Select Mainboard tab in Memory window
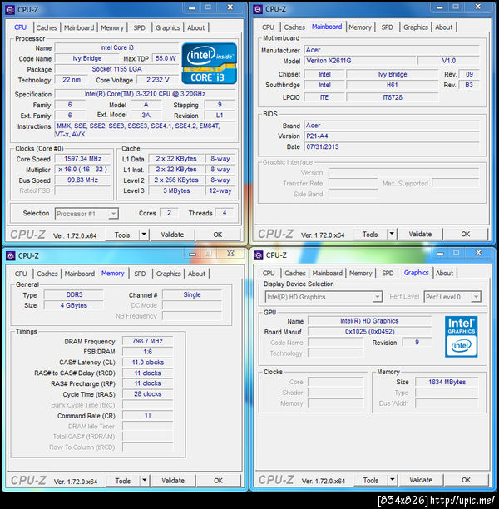Viewport: 499px width, 509px height. (80, 274)
